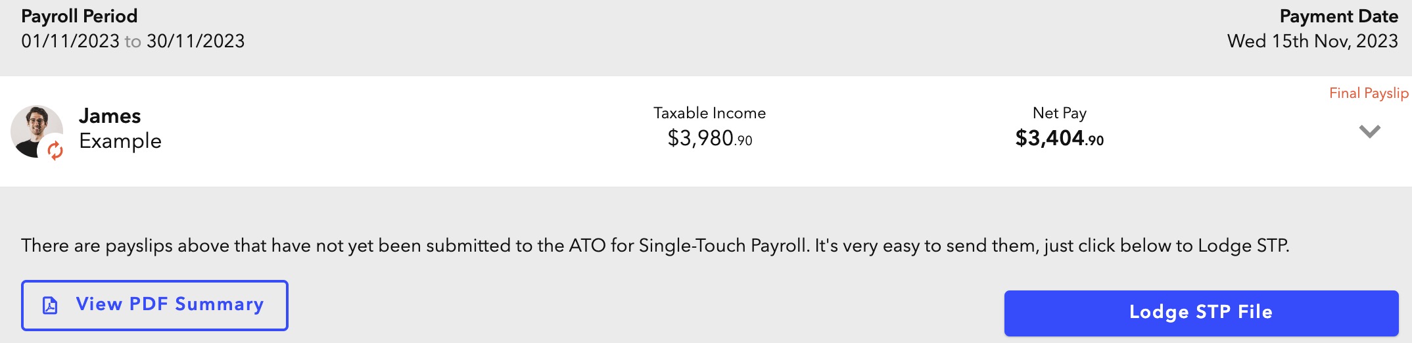Expand James Example's payslip with the chevron
Image resolution: width=1412 pixels, height=343 pixels.
(x=1369, y=131)
